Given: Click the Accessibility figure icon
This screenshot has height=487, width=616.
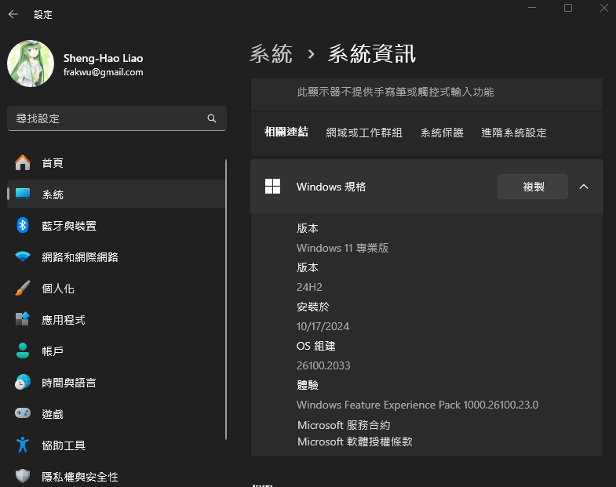Looking at the screenshot, I should tap(23, 445).
